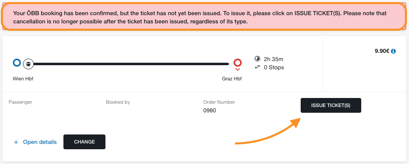Open the price info icon next to 9.90€
The image size is (409, 164).
(393, 51)
